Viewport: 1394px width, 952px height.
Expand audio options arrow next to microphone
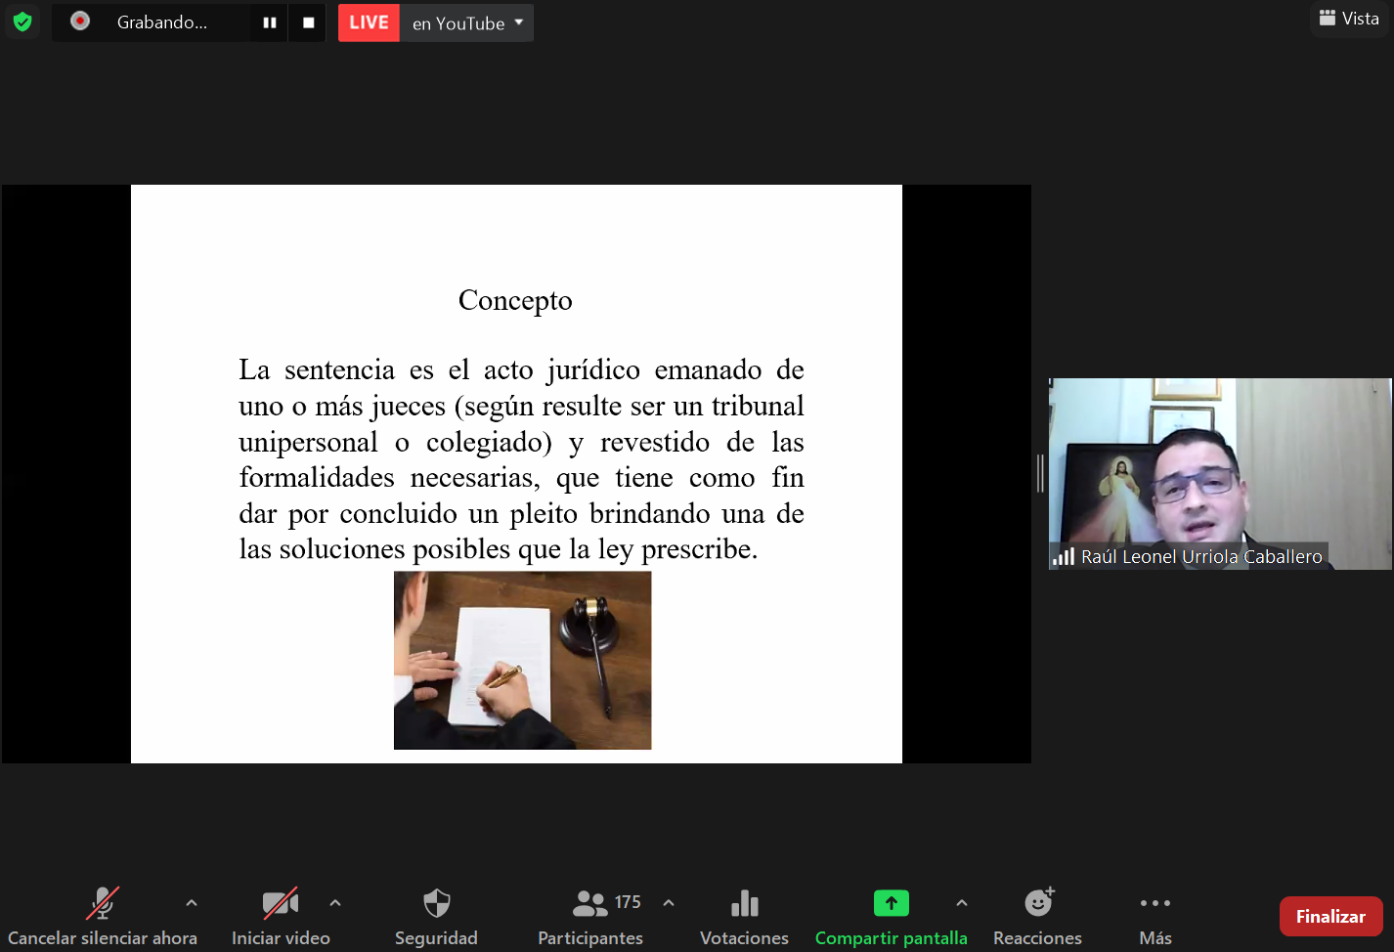pyautogui.click(x=192, y=903)
